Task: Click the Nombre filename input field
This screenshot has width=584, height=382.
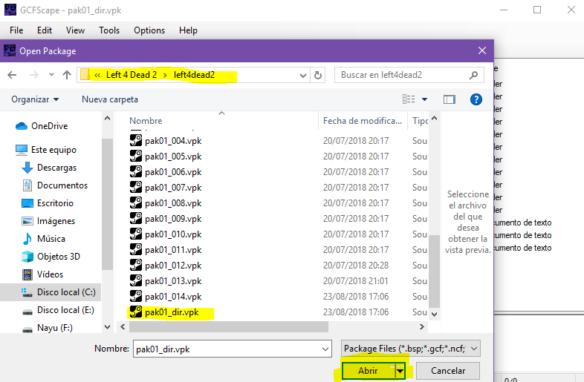Action: coord(227,349)
